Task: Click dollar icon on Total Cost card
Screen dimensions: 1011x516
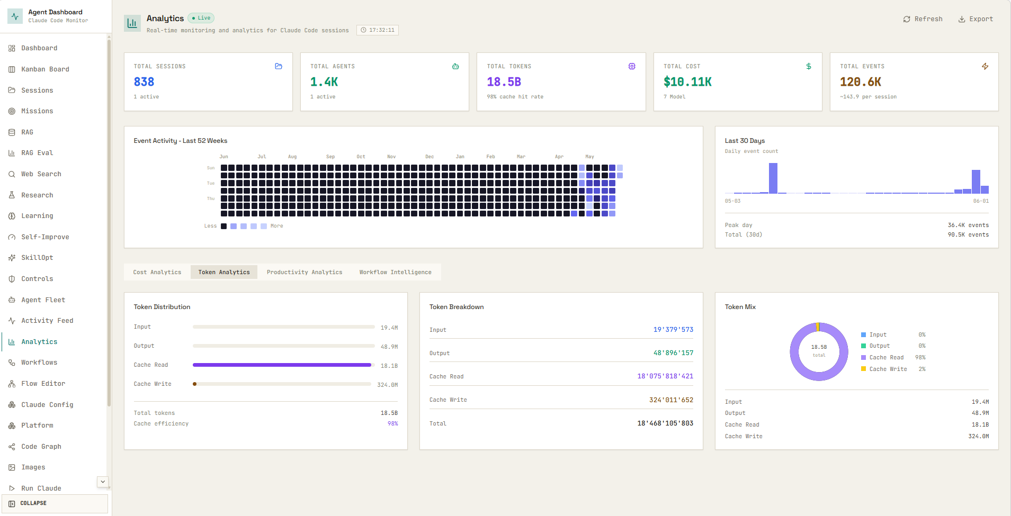Action: pos(809,66)
